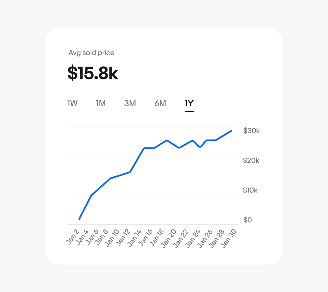Select the $20k y-axis label

coord(251,161)
